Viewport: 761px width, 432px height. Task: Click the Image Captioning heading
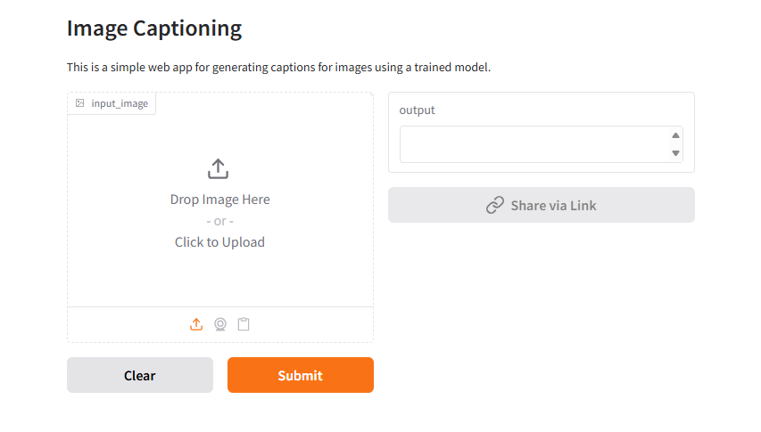[x=154, y=29]
